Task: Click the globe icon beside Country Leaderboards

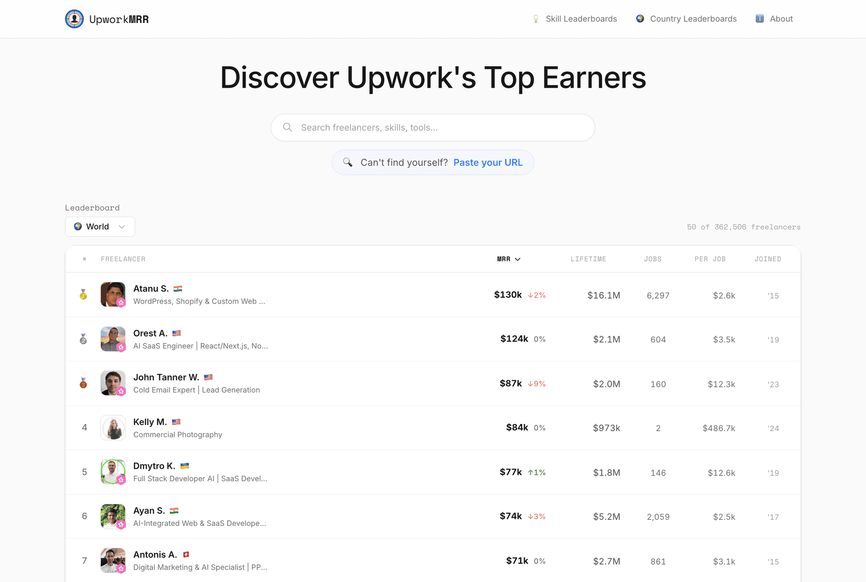Action: click(640, 19)
